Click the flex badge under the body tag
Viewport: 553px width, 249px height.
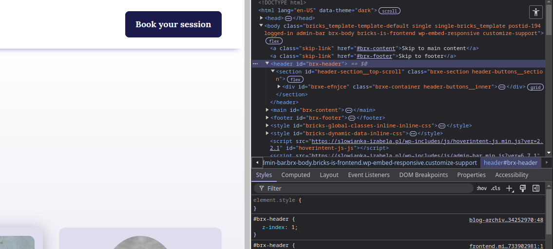click(274, 41)
